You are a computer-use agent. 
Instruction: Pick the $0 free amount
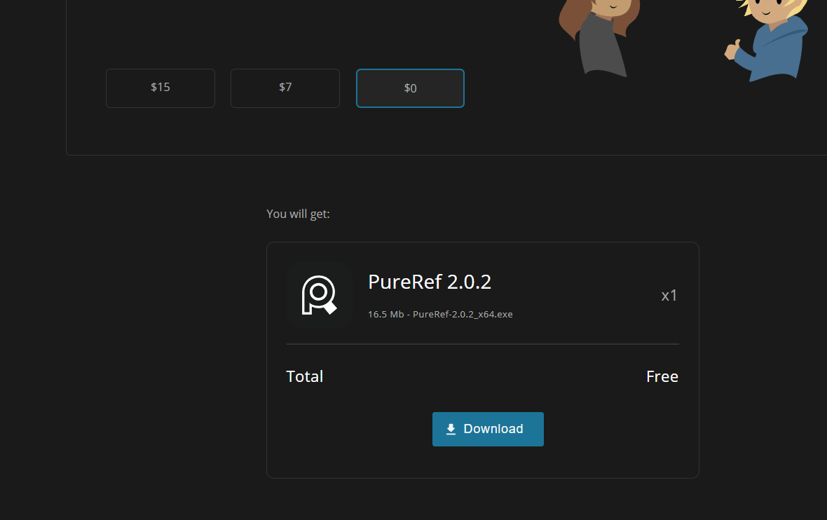[410, 88]
